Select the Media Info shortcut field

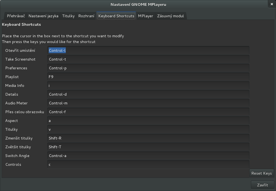pyautogui.click(x=148, y=85)
